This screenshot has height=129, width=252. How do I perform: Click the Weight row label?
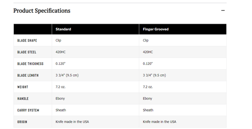(x=23, y=87)
